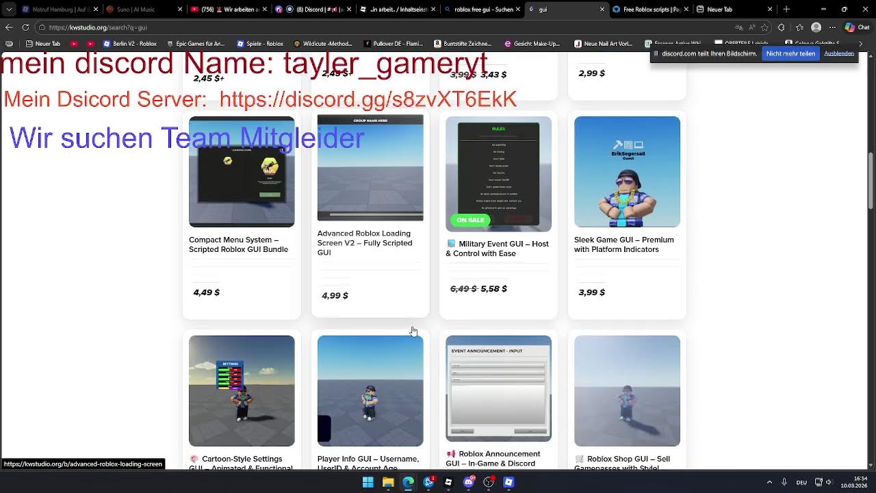Open the Neuer Tab bookmark
This screenshot has width=876, height=493.
43,44
